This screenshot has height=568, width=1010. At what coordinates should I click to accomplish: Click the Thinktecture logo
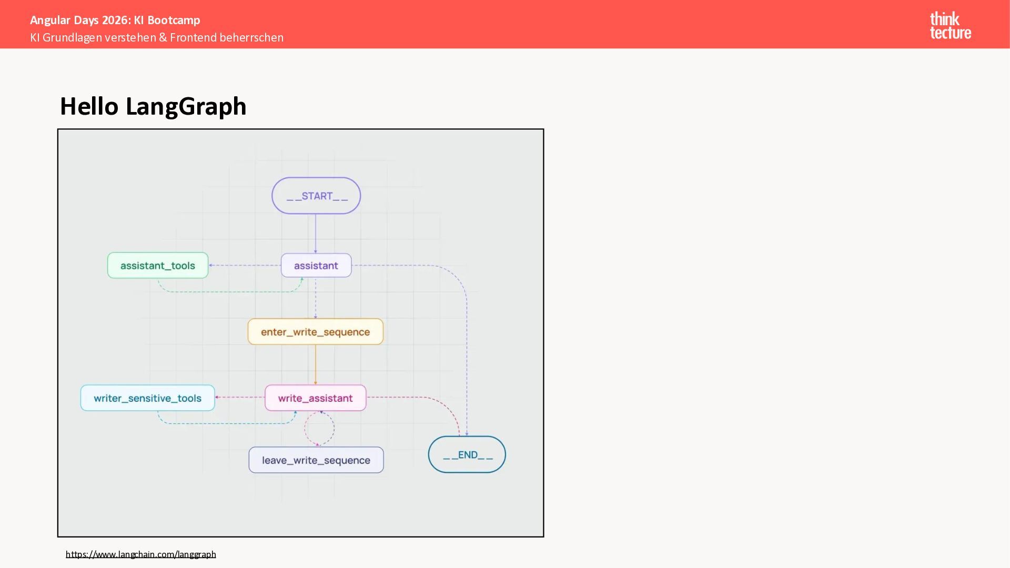tap(950, 25)
